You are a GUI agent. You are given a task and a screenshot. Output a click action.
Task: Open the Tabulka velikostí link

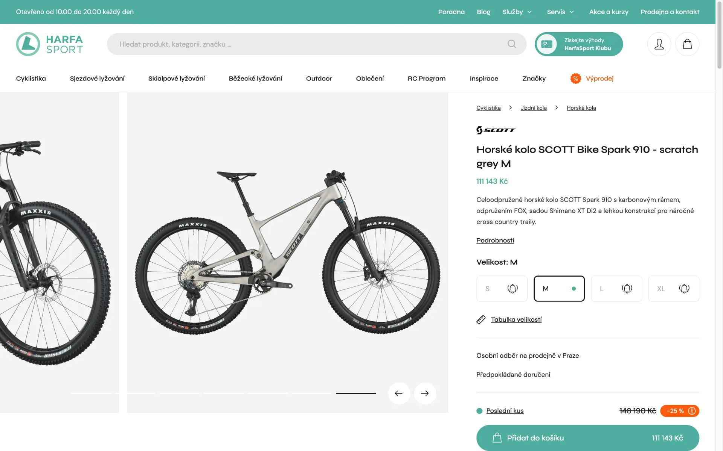pyautogui.click(x=516, y=319)
